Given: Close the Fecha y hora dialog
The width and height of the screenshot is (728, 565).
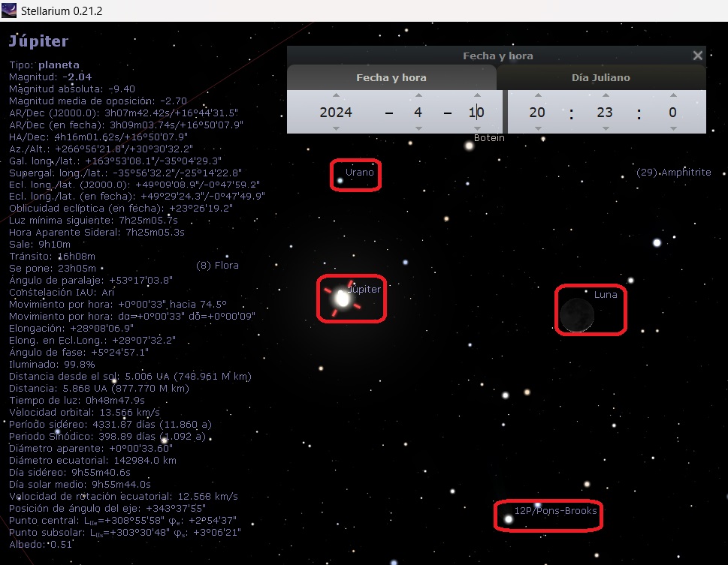Looking at the screenshot, I should click(697, 56).
